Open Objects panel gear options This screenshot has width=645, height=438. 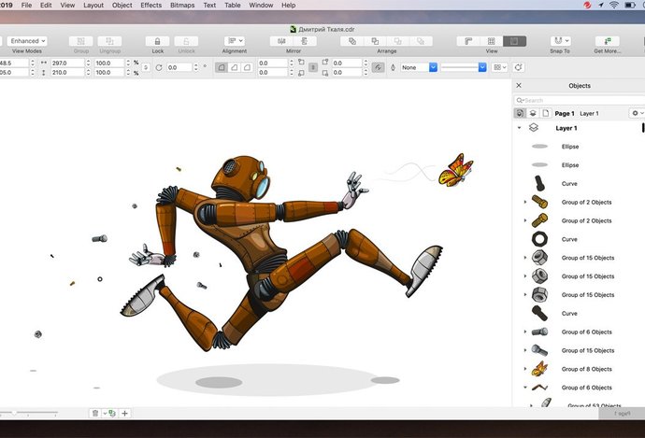pos(637,113)
